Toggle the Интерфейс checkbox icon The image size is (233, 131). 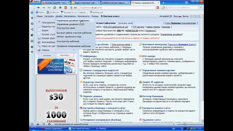point(171,16)
